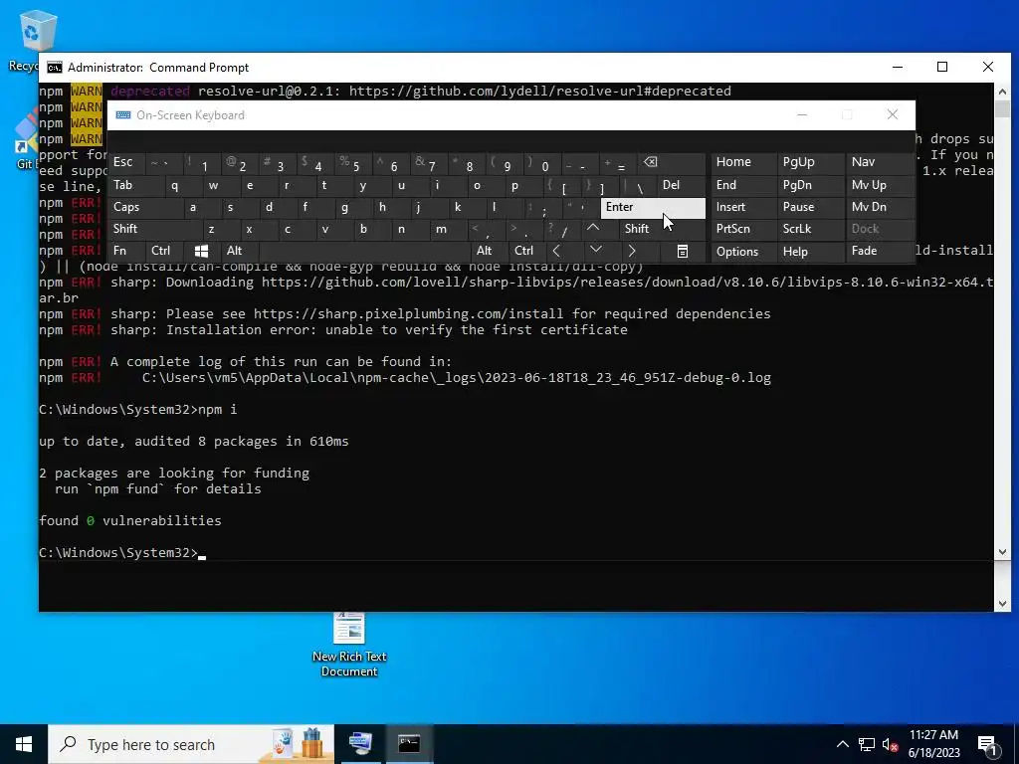Toggle the left Ctrl key
The image size is (1019, 764).
[167, 252]
